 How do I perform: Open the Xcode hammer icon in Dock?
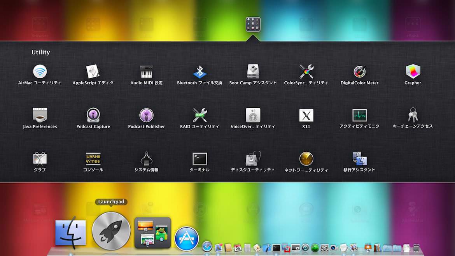pyautogui.click(x=267, y=247)
